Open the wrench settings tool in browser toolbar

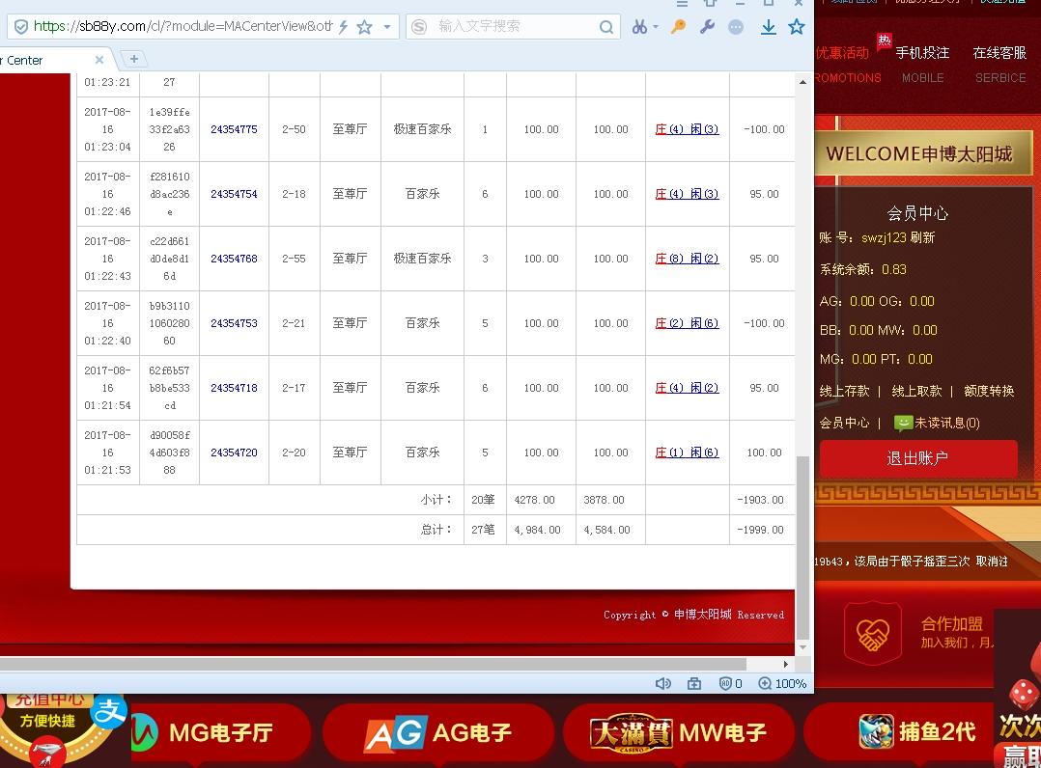(707, 25)
